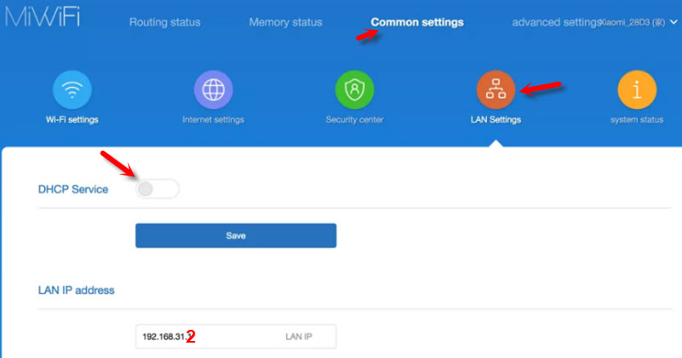Open advanced settings tab

(x=556, y=22)
